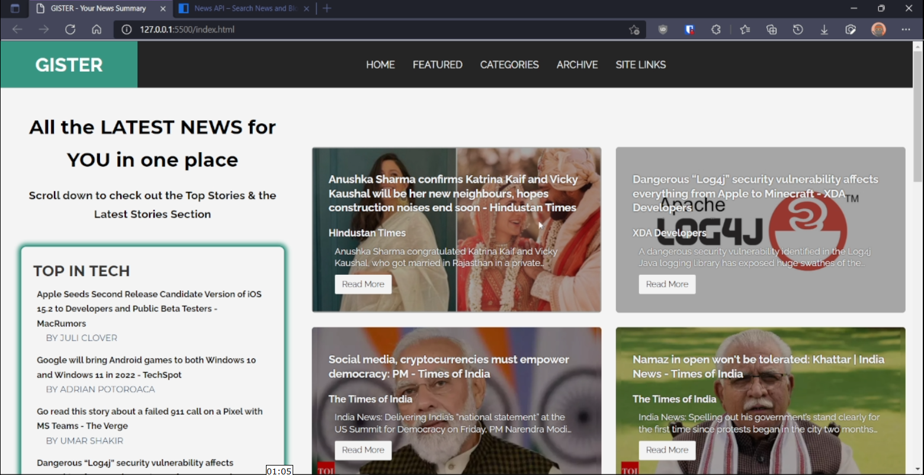Click BY JULI CLOVER author line
924x475 pixels.
pyautogui.click(x=82, y=338)
